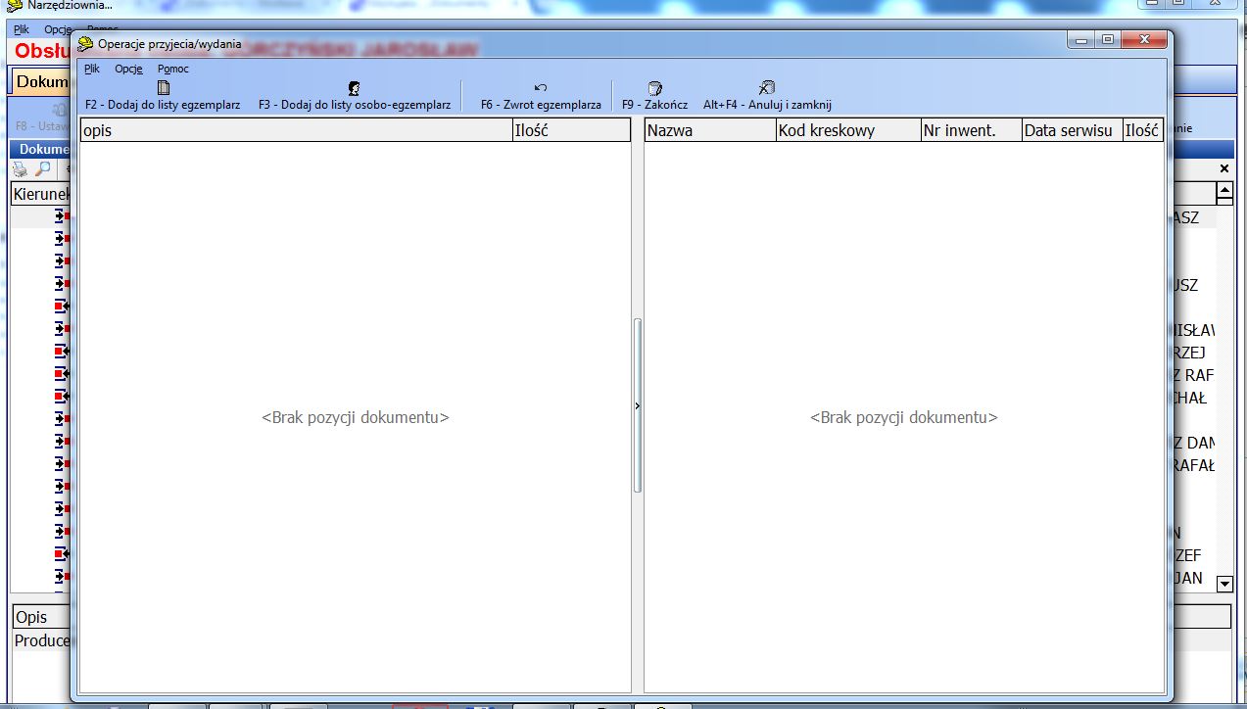This screenshot has width=1247, height=709.
Task: Open Opcje menu in Operacje przyjecia/wydania window
Action: pos(128,69)
